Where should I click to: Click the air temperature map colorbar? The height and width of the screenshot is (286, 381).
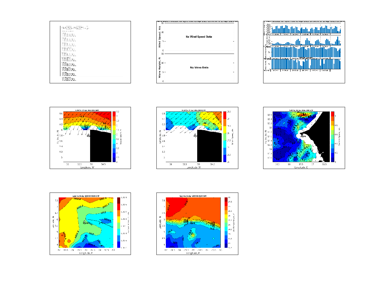point(226,223)
